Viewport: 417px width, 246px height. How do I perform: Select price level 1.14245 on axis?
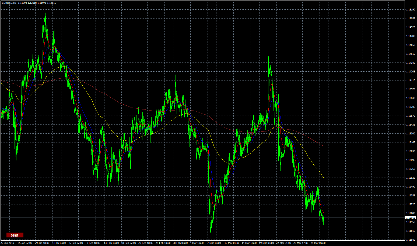coord(410,72)
